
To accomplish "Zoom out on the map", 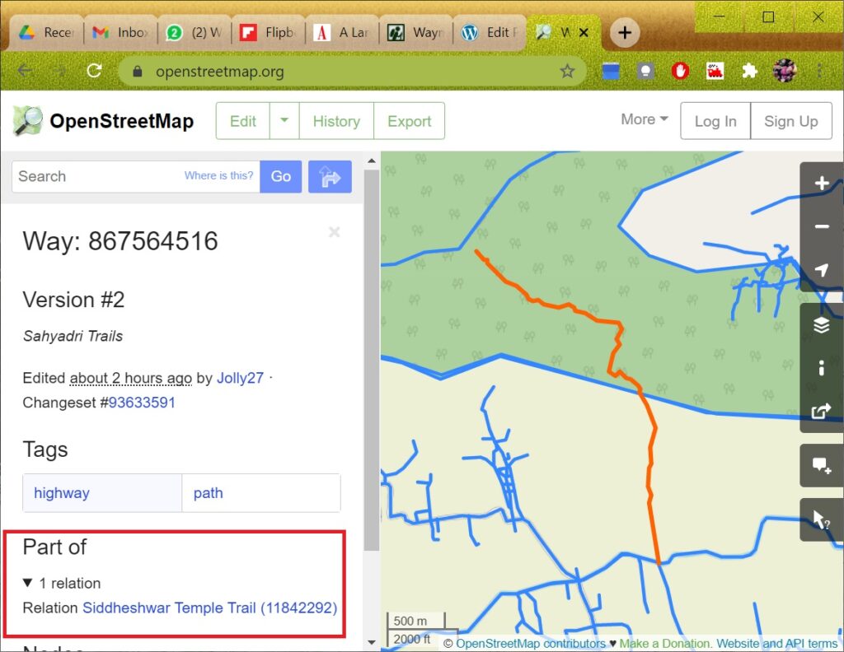I will tap(822, 226).
